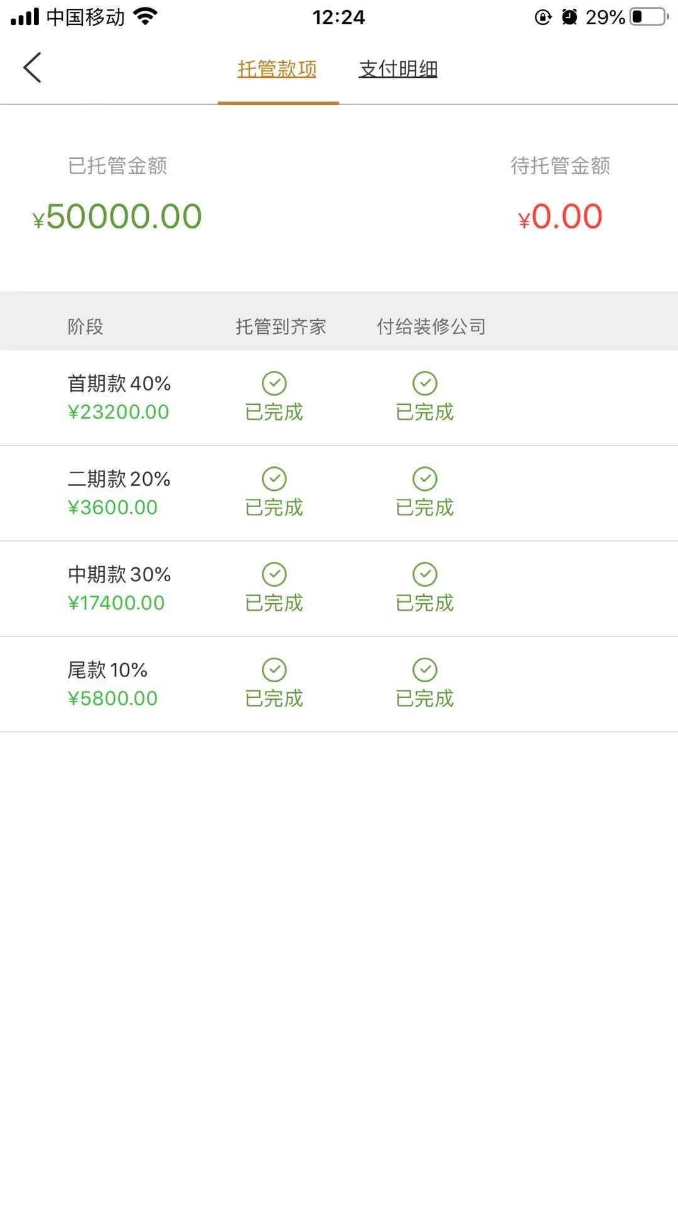Tap the battery icon in status bar
This screenshot has height=1205, width=678.
[649, 17]
